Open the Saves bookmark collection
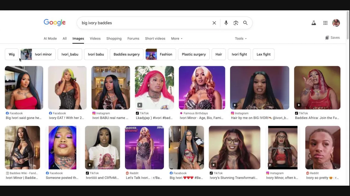Viewport: 350px width, 196px height. coord(332,38)
